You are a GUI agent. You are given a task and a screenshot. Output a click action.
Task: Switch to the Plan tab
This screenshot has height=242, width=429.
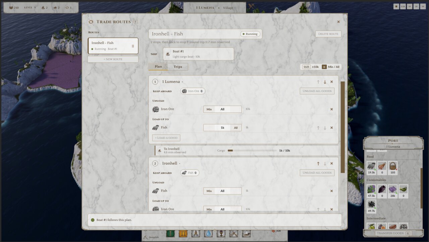pos(158,67)
